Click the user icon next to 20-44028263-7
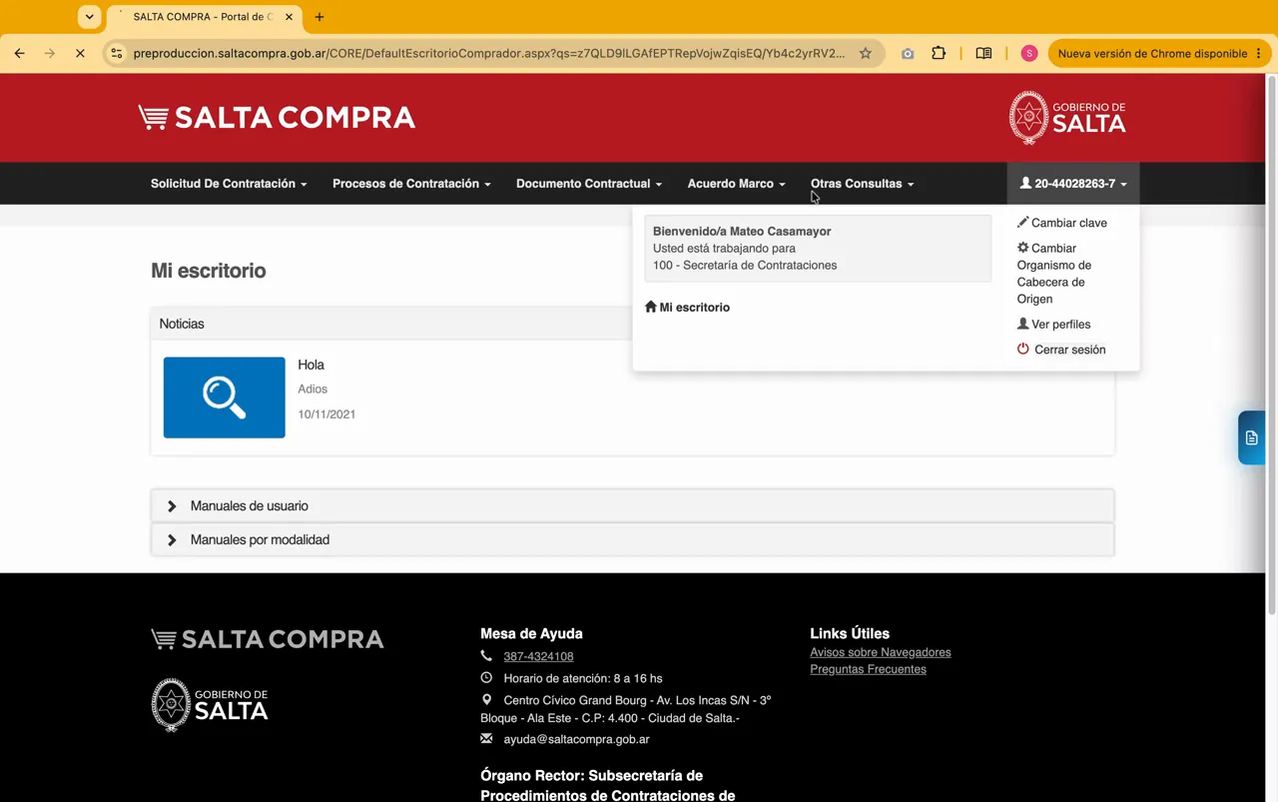This screenshot has height=802, width=1278. [x=1025, y=184]
